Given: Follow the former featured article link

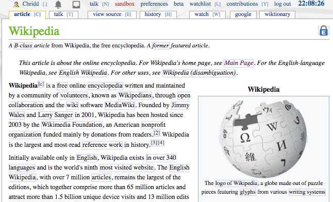Looking at the screenshot, I should coord(160,46).
